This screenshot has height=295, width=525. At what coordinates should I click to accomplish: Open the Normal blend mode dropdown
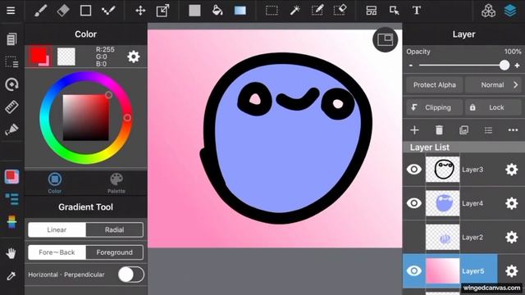(x=494, y=85)
